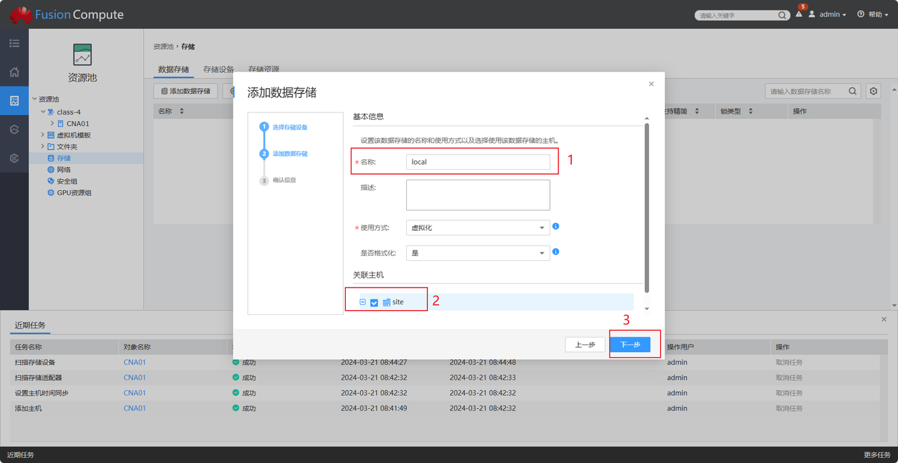Close the 添加数据存储 dialog

pos(651,84)
